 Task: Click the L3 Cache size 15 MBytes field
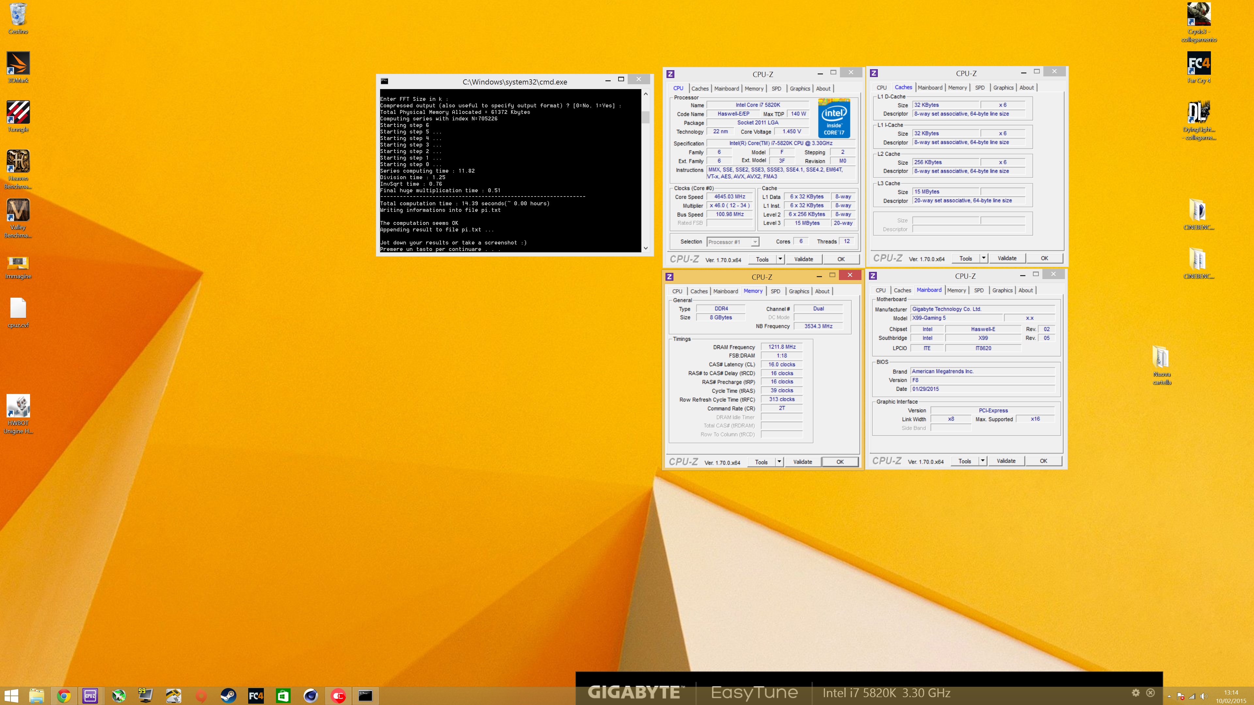pos(945,192)
